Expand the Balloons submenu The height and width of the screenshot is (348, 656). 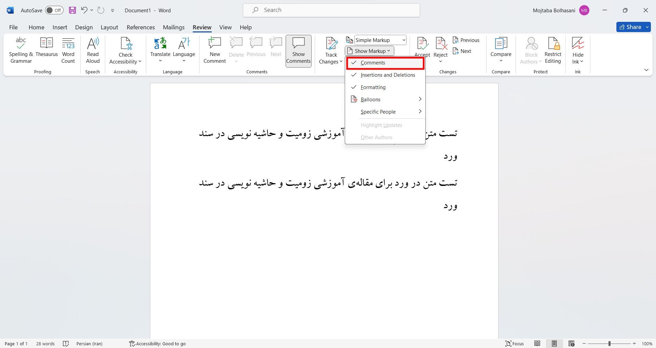coord(370,99)
